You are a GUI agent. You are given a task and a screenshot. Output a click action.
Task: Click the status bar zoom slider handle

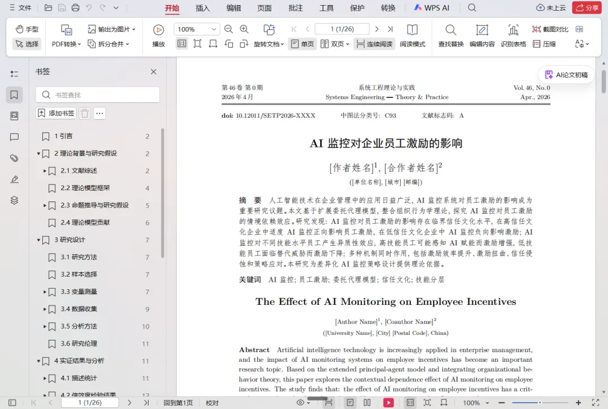pyautogui.click(x=539, y=403)
